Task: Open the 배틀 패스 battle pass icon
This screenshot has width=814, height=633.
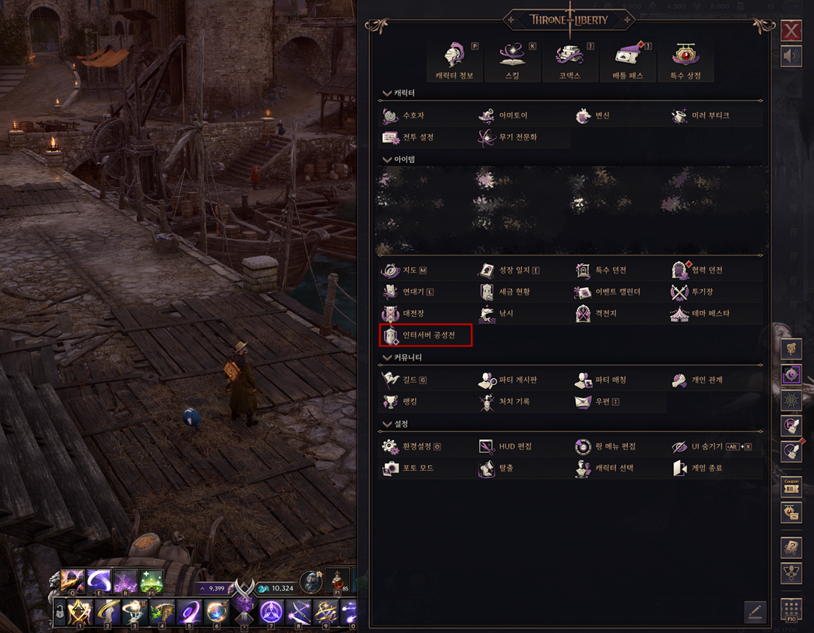Action: [x=628, y=61]
